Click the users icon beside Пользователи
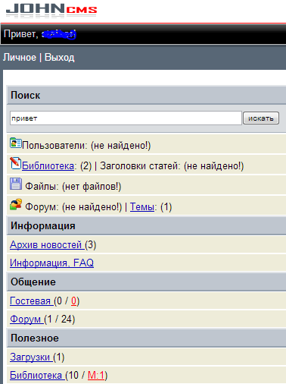This screenshot has height=384, width=286. 16,143
